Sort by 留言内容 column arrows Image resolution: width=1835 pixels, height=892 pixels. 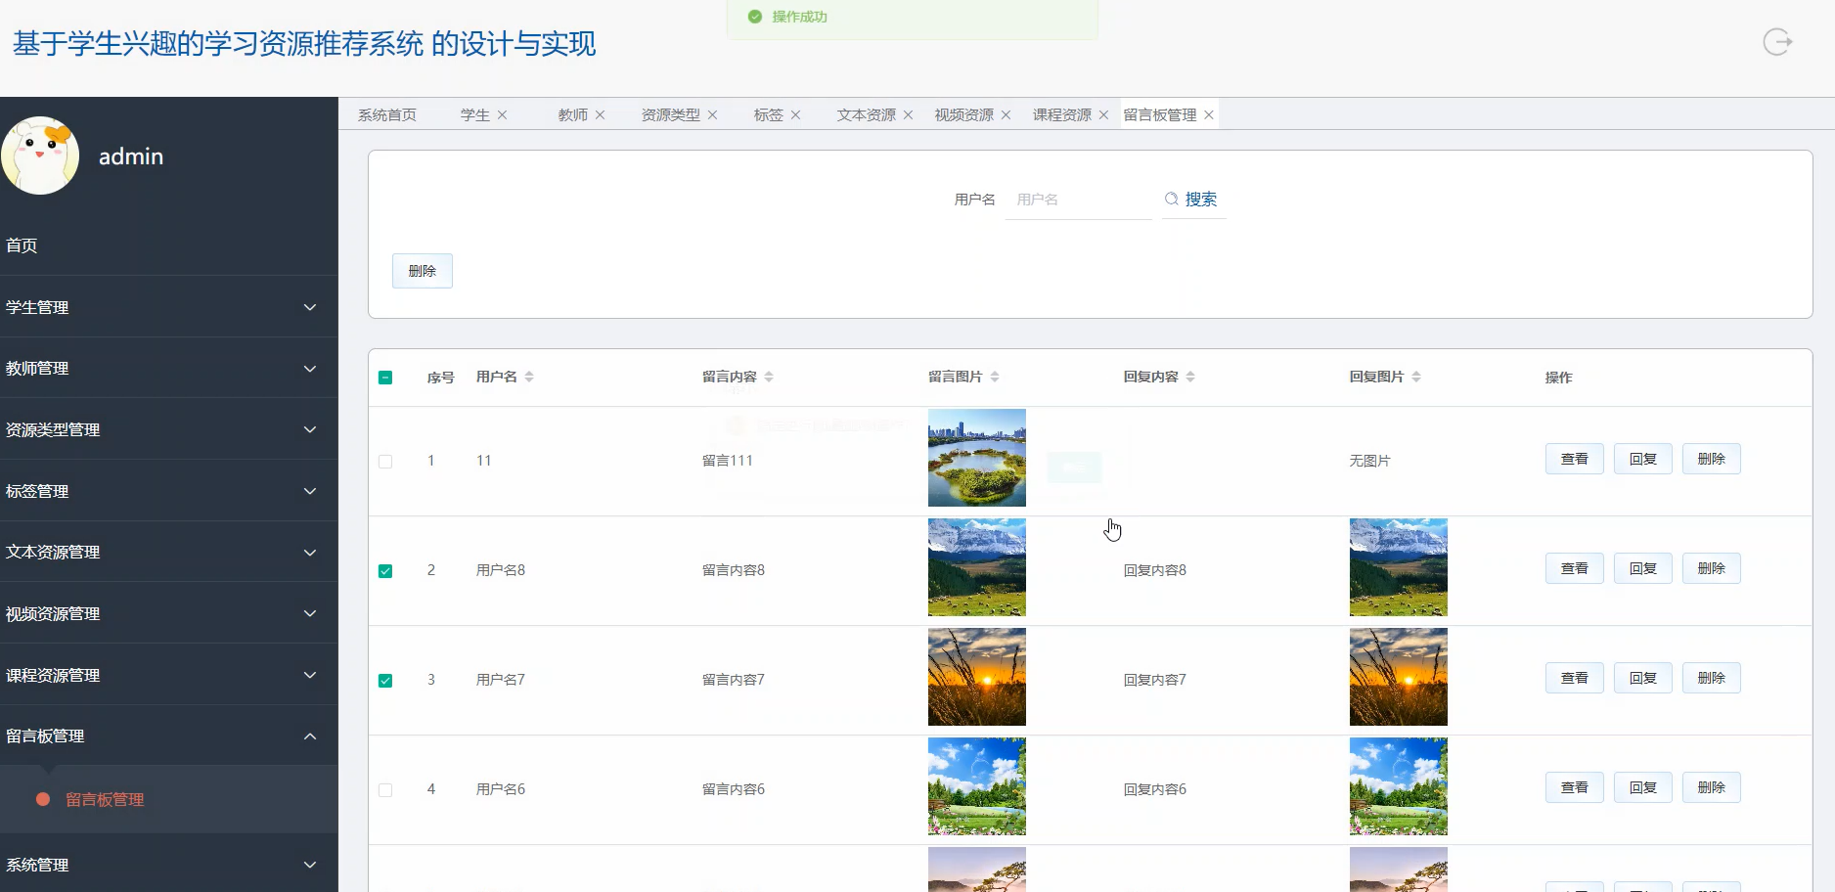(x=769, y=377)
